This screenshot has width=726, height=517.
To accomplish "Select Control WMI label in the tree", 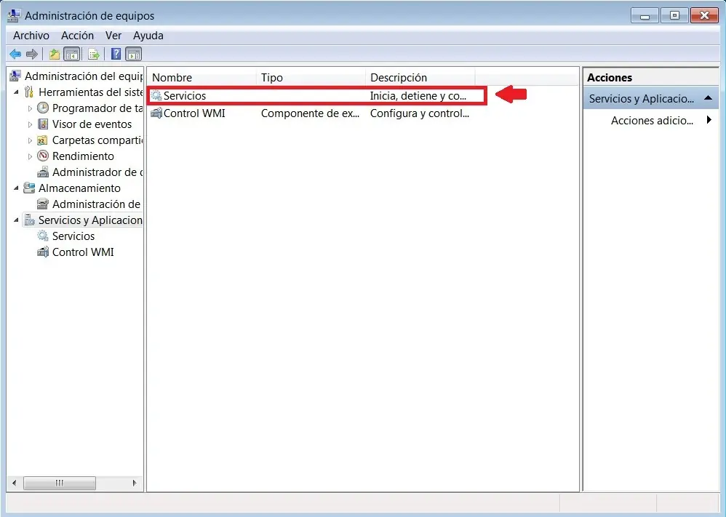I will [83, 252].
